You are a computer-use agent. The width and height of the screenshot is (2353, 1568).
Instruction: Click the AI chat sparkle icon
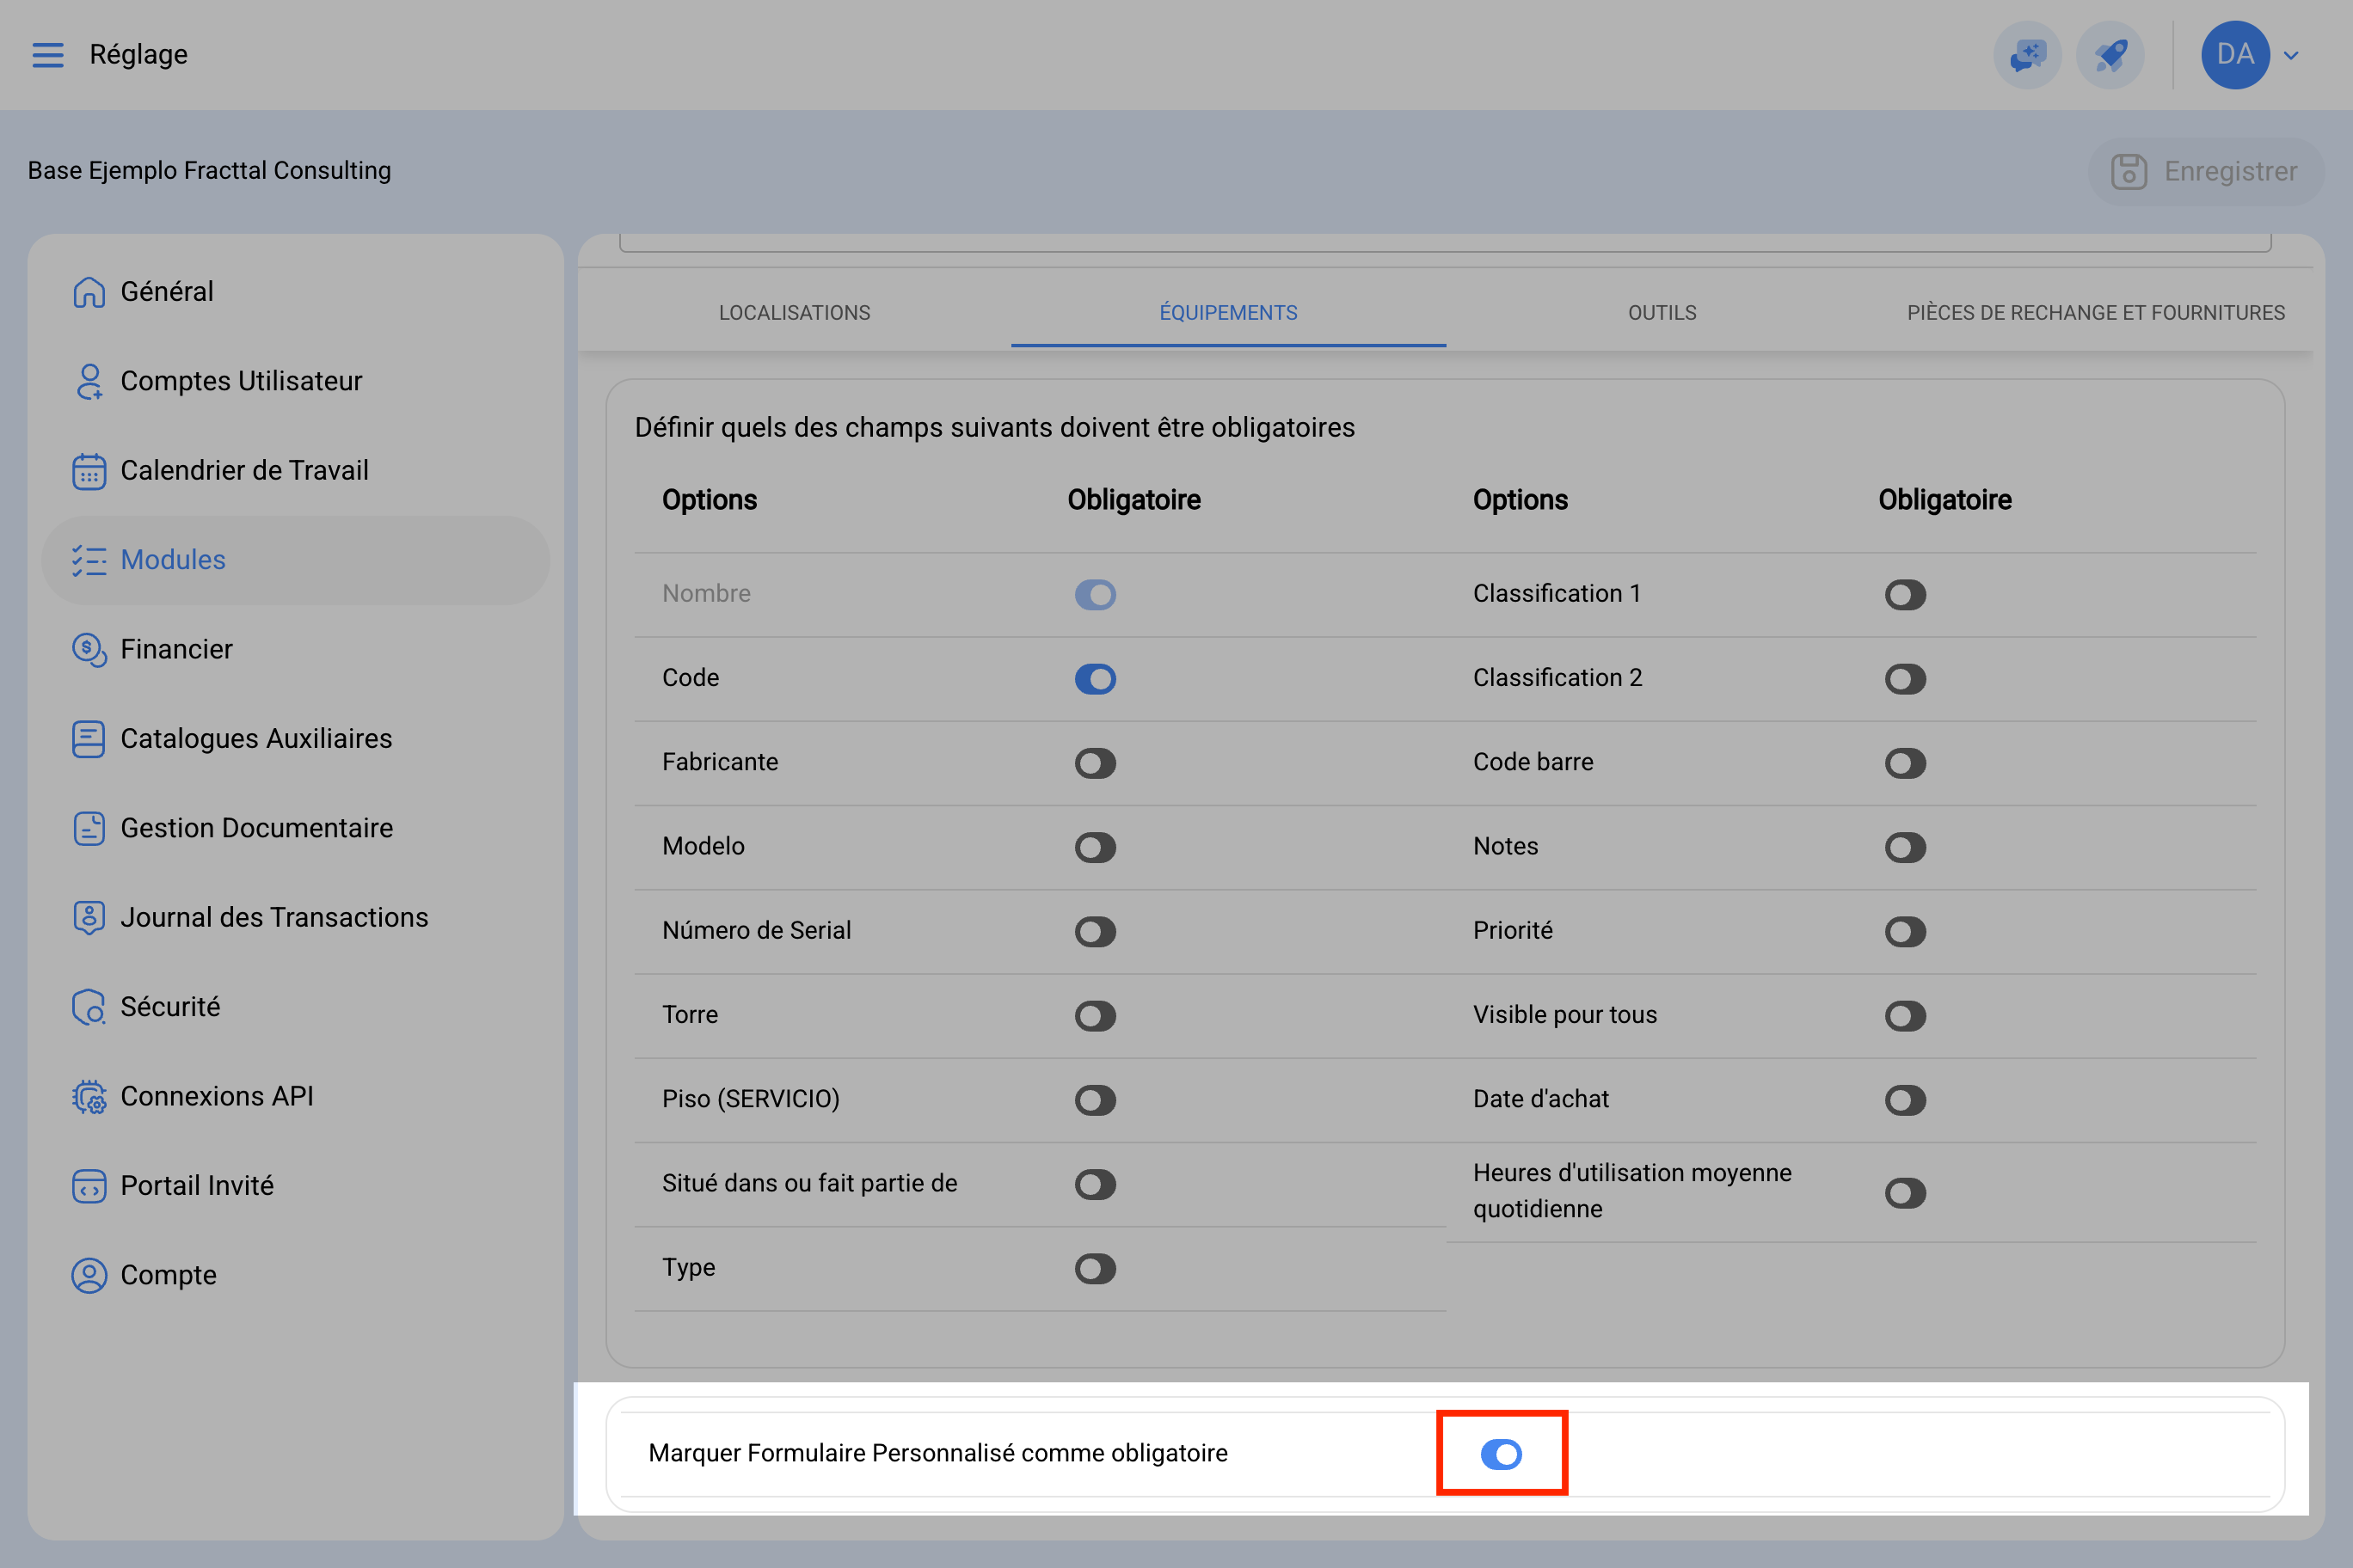pos(2028,54)
